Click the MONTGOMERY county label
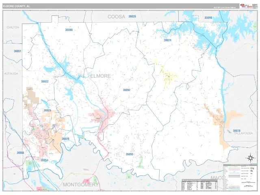This screenshot has height=195, width=260. (80, 184)
